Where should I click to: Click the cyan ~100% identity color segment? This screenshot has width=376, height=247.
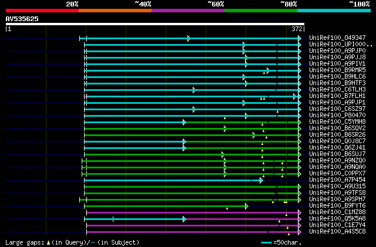334,11
